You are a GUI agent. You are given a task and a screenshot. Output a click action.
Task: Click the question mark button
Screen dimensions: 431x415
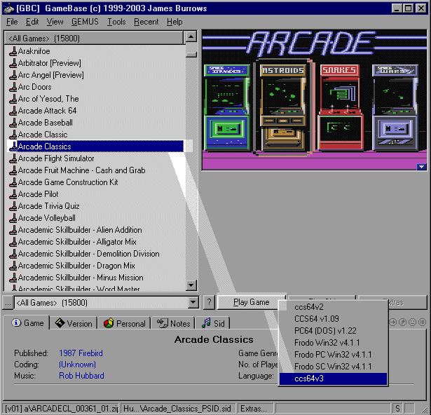(x=209, y=302)
